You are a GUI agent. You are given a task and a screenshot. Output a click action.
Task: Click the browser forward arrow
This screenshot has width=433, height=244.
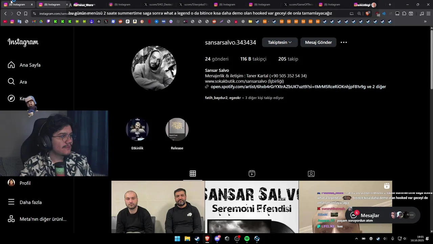coord(12,14)
